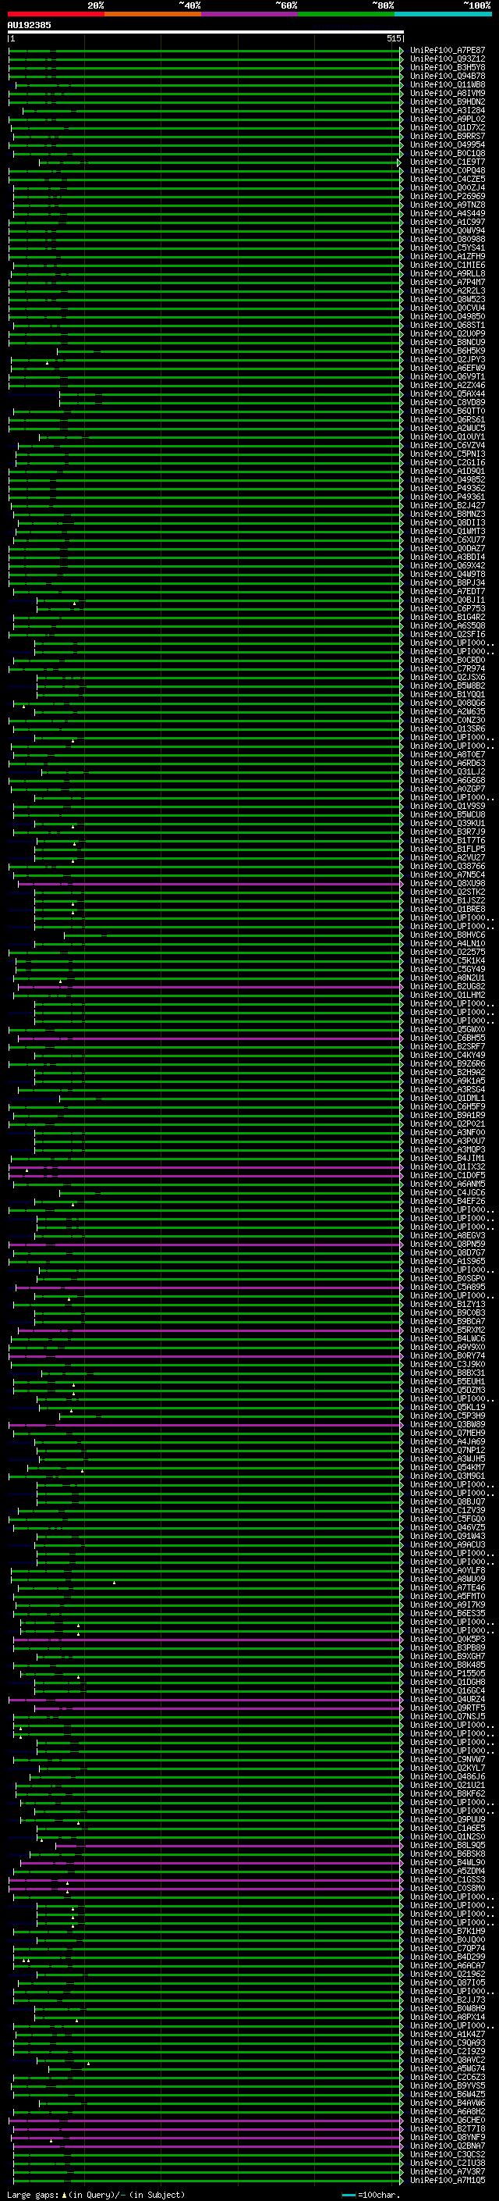The width and height of the screenshot is (499, 2201).
Task: Select the UniRef100_C6H5F9 row label
Action: 448,1107
